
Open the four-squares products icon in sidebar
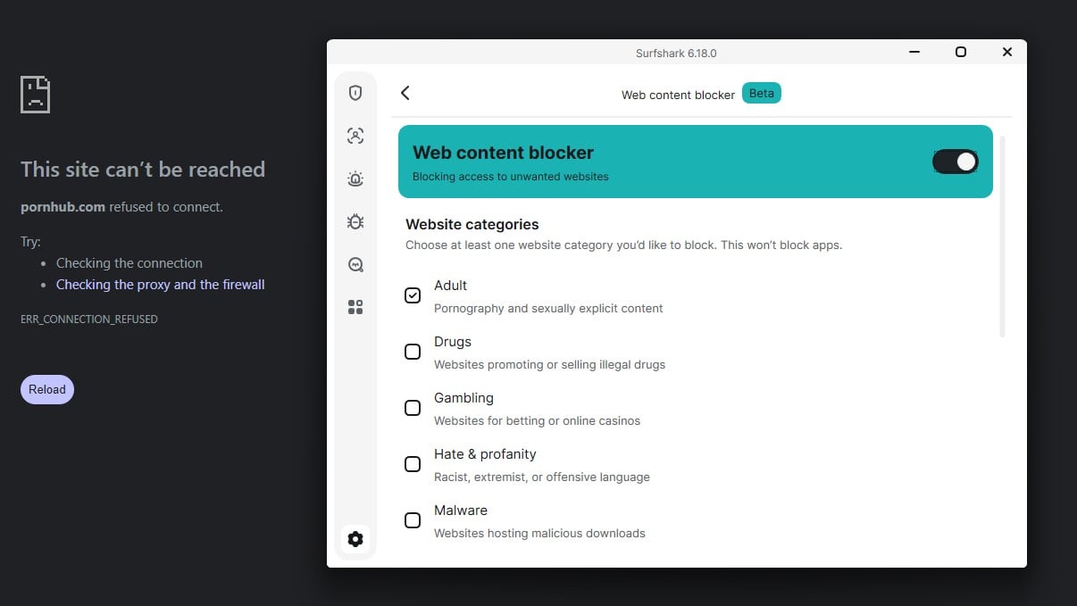tap(355, 307)
